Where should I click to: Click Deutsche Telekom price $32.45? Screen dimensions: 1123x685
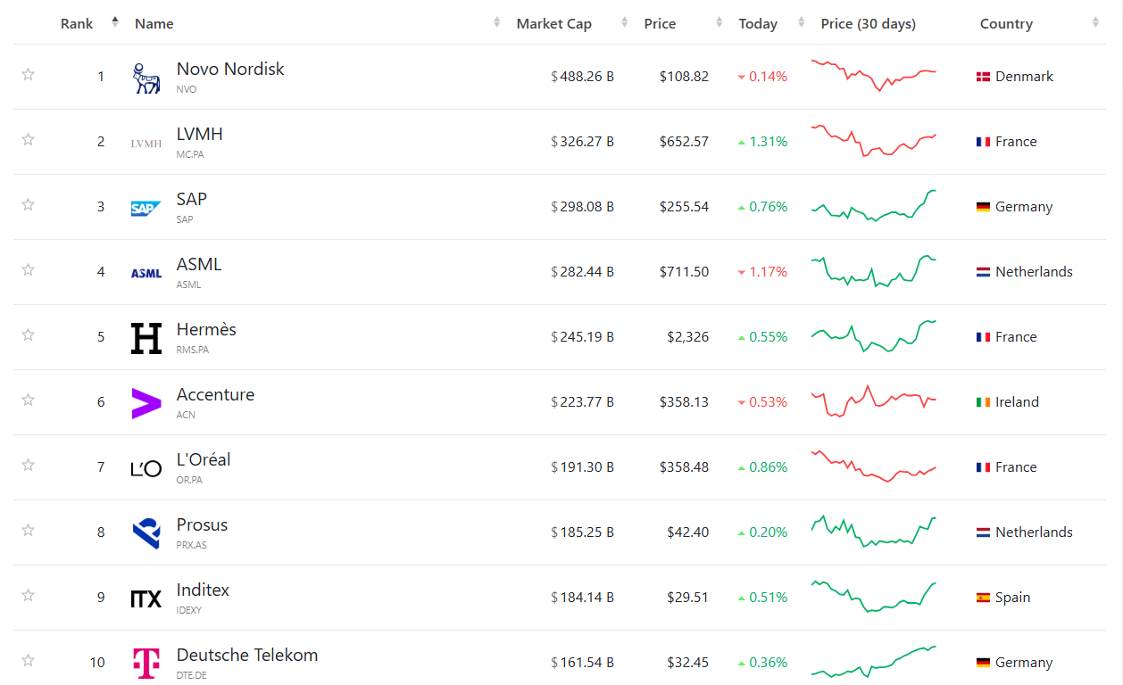tap(687, 663)
